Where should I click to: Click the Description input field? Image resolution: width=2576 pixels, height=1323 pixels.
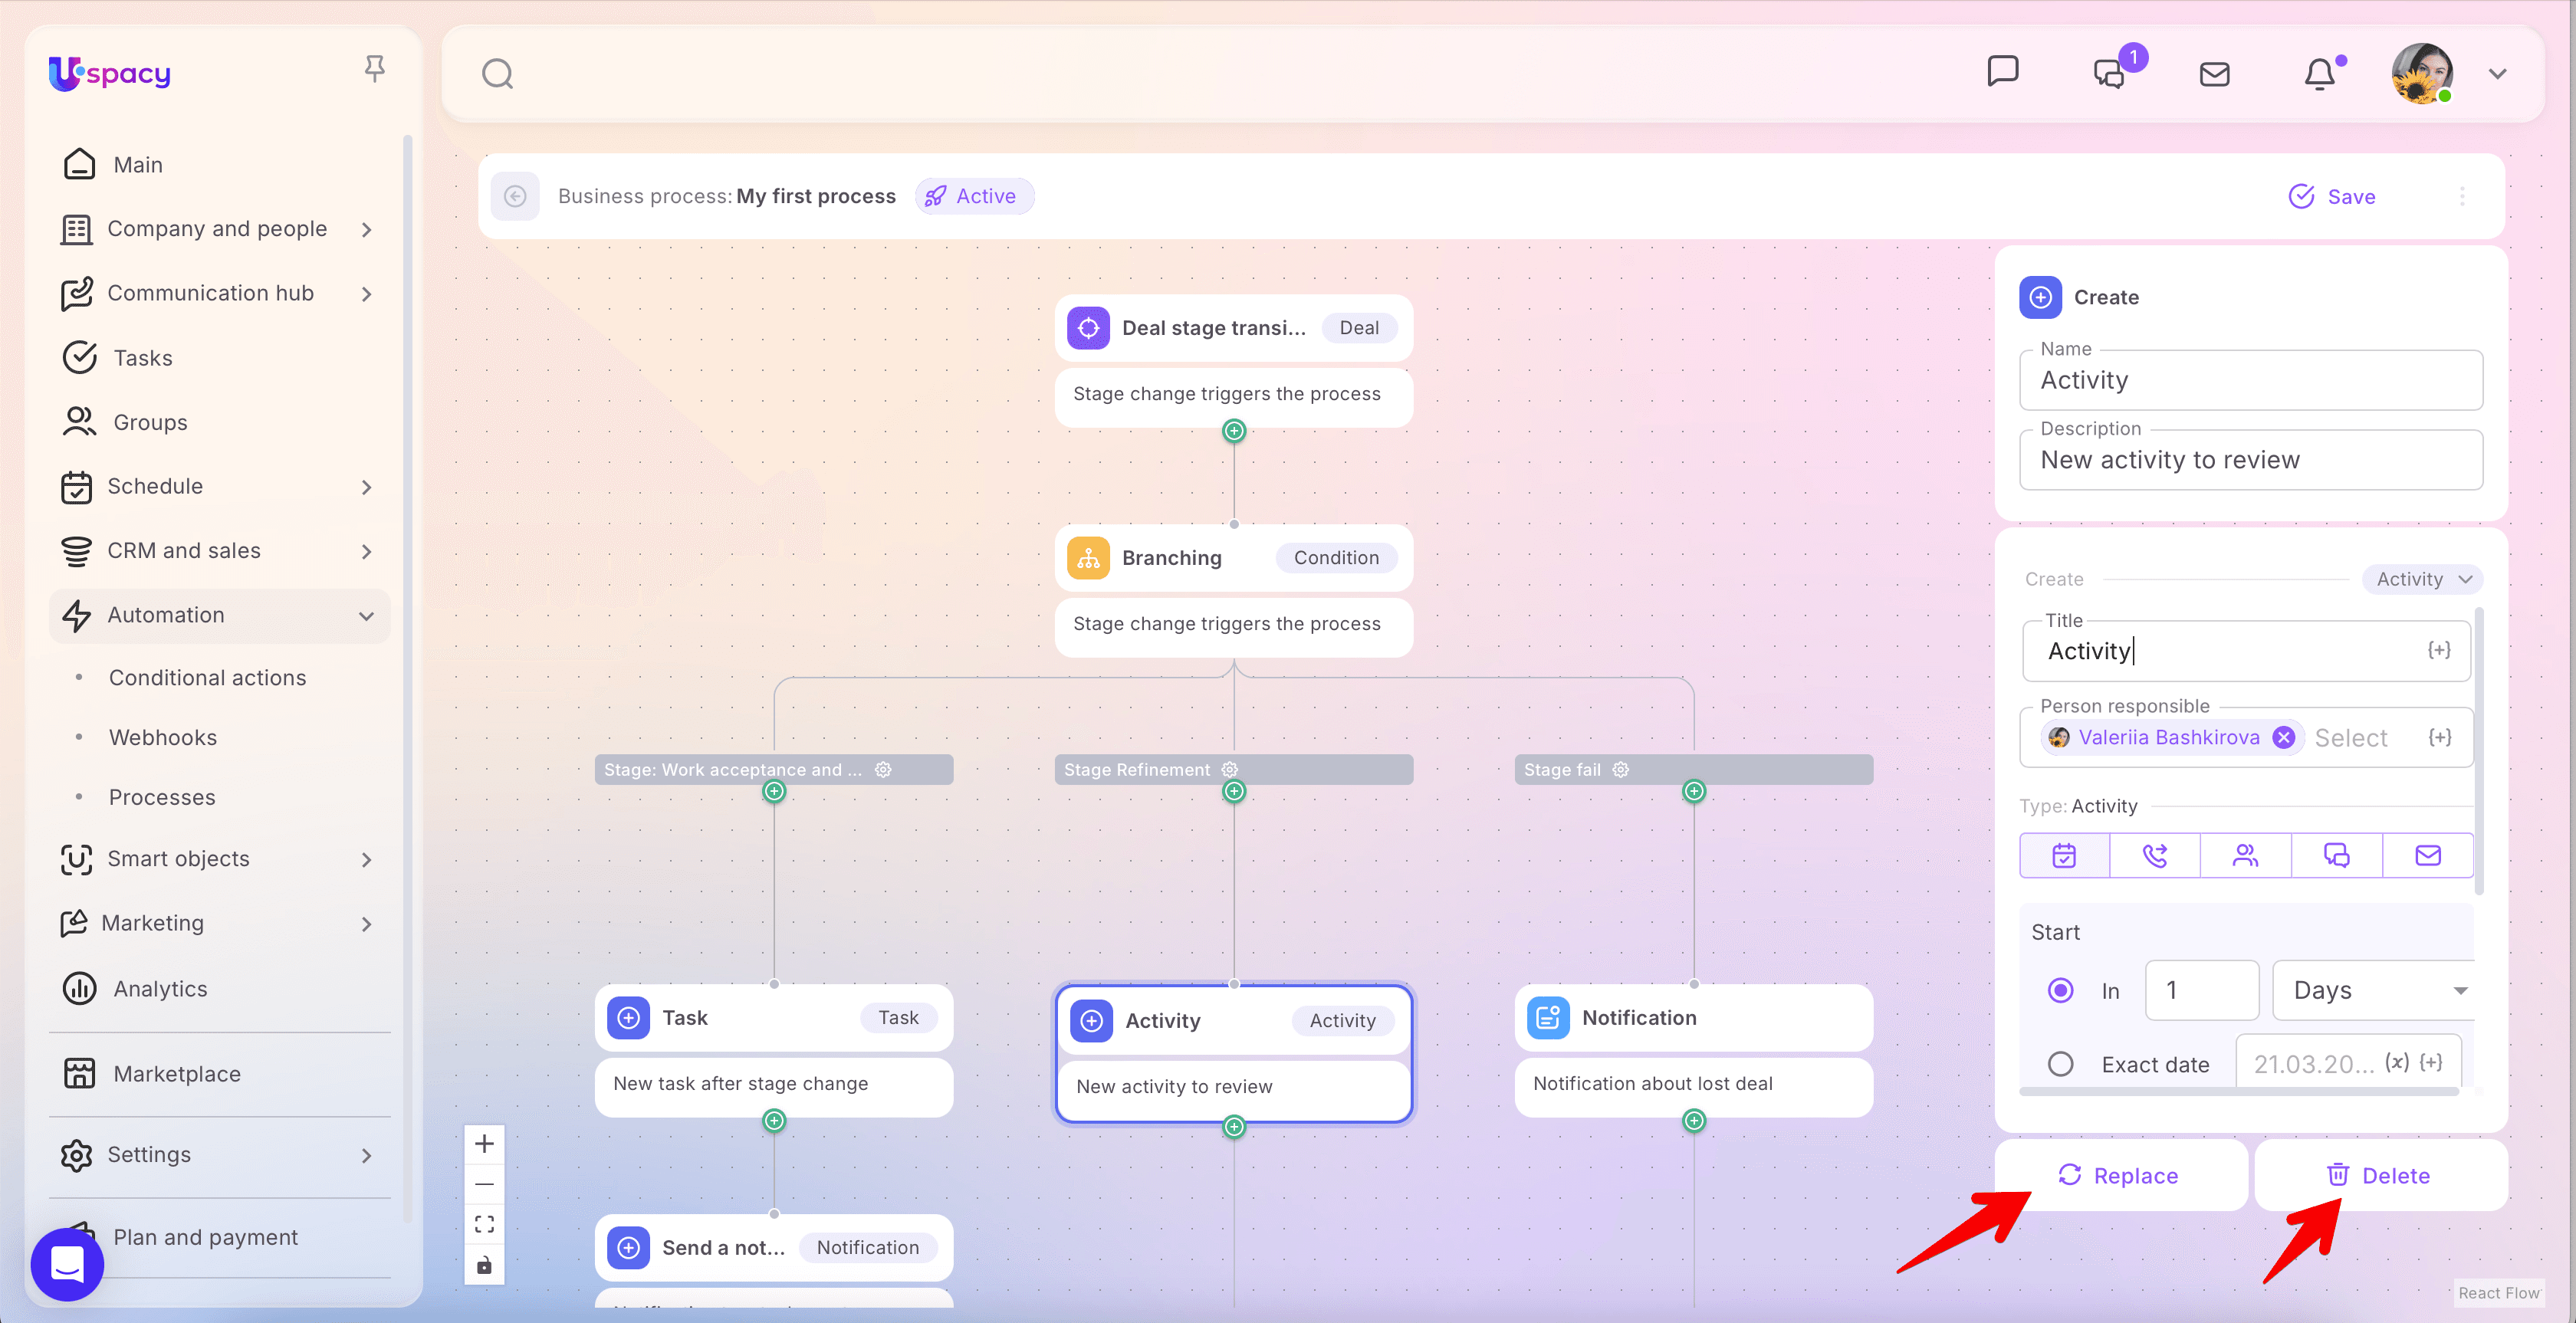[x=2249, y=460]
